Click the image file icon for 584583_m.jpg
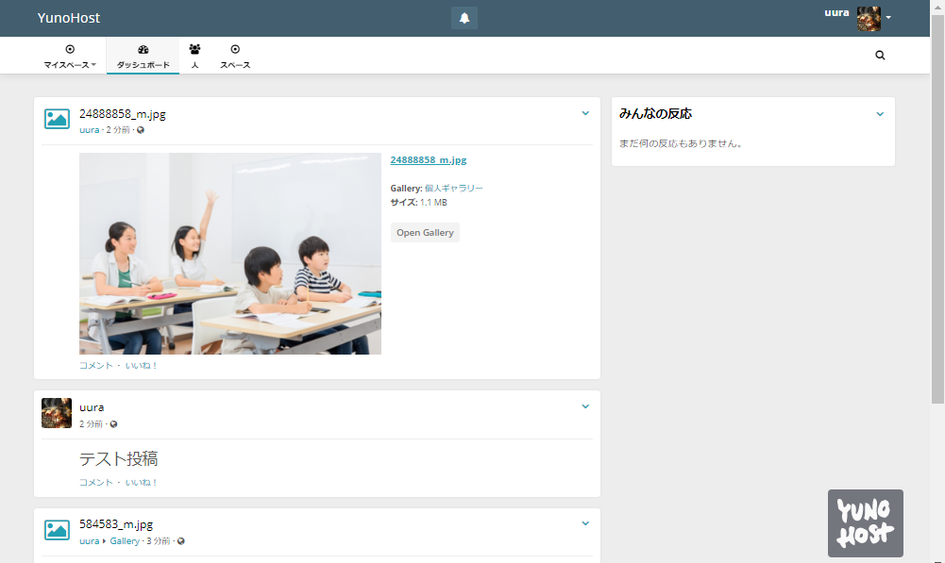945x563 pixels. tap(57, 530)
